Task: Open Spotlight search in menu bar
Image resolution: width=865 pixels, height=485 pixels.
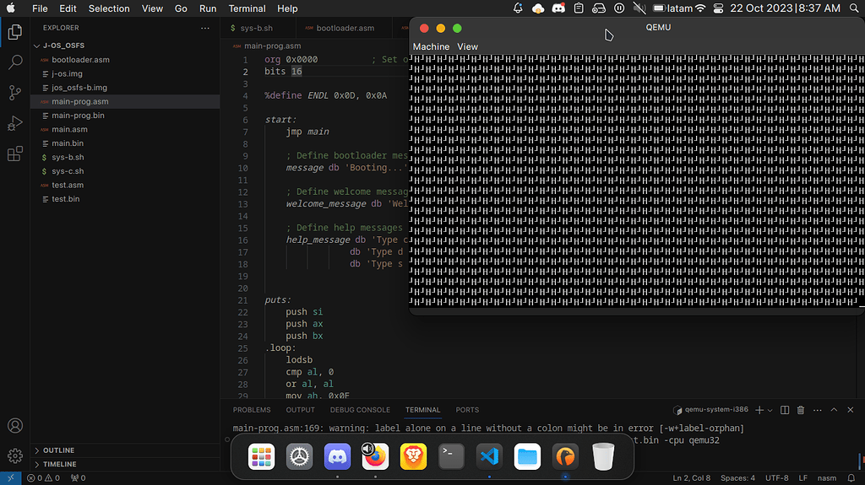Action: pos(854,8)
